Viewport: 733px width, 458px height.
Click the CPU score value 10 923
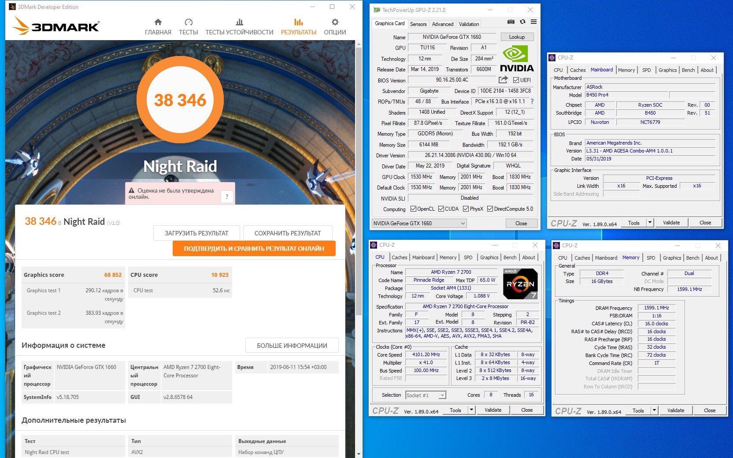click(x=220, y=275)
